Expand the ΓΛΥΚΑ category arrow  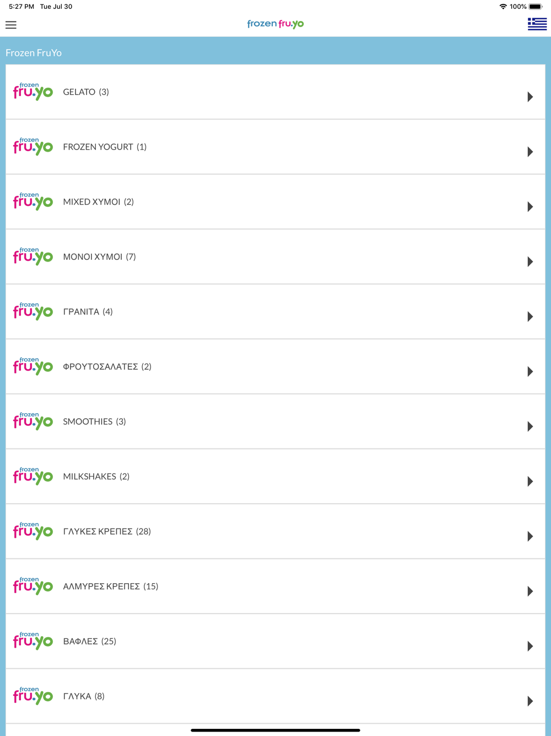click(530, 701)
